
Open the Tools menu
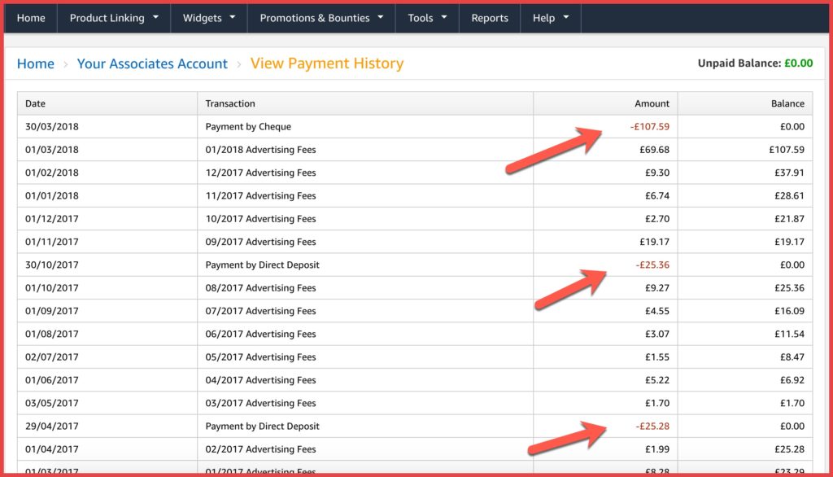click(x=427, y=18)
